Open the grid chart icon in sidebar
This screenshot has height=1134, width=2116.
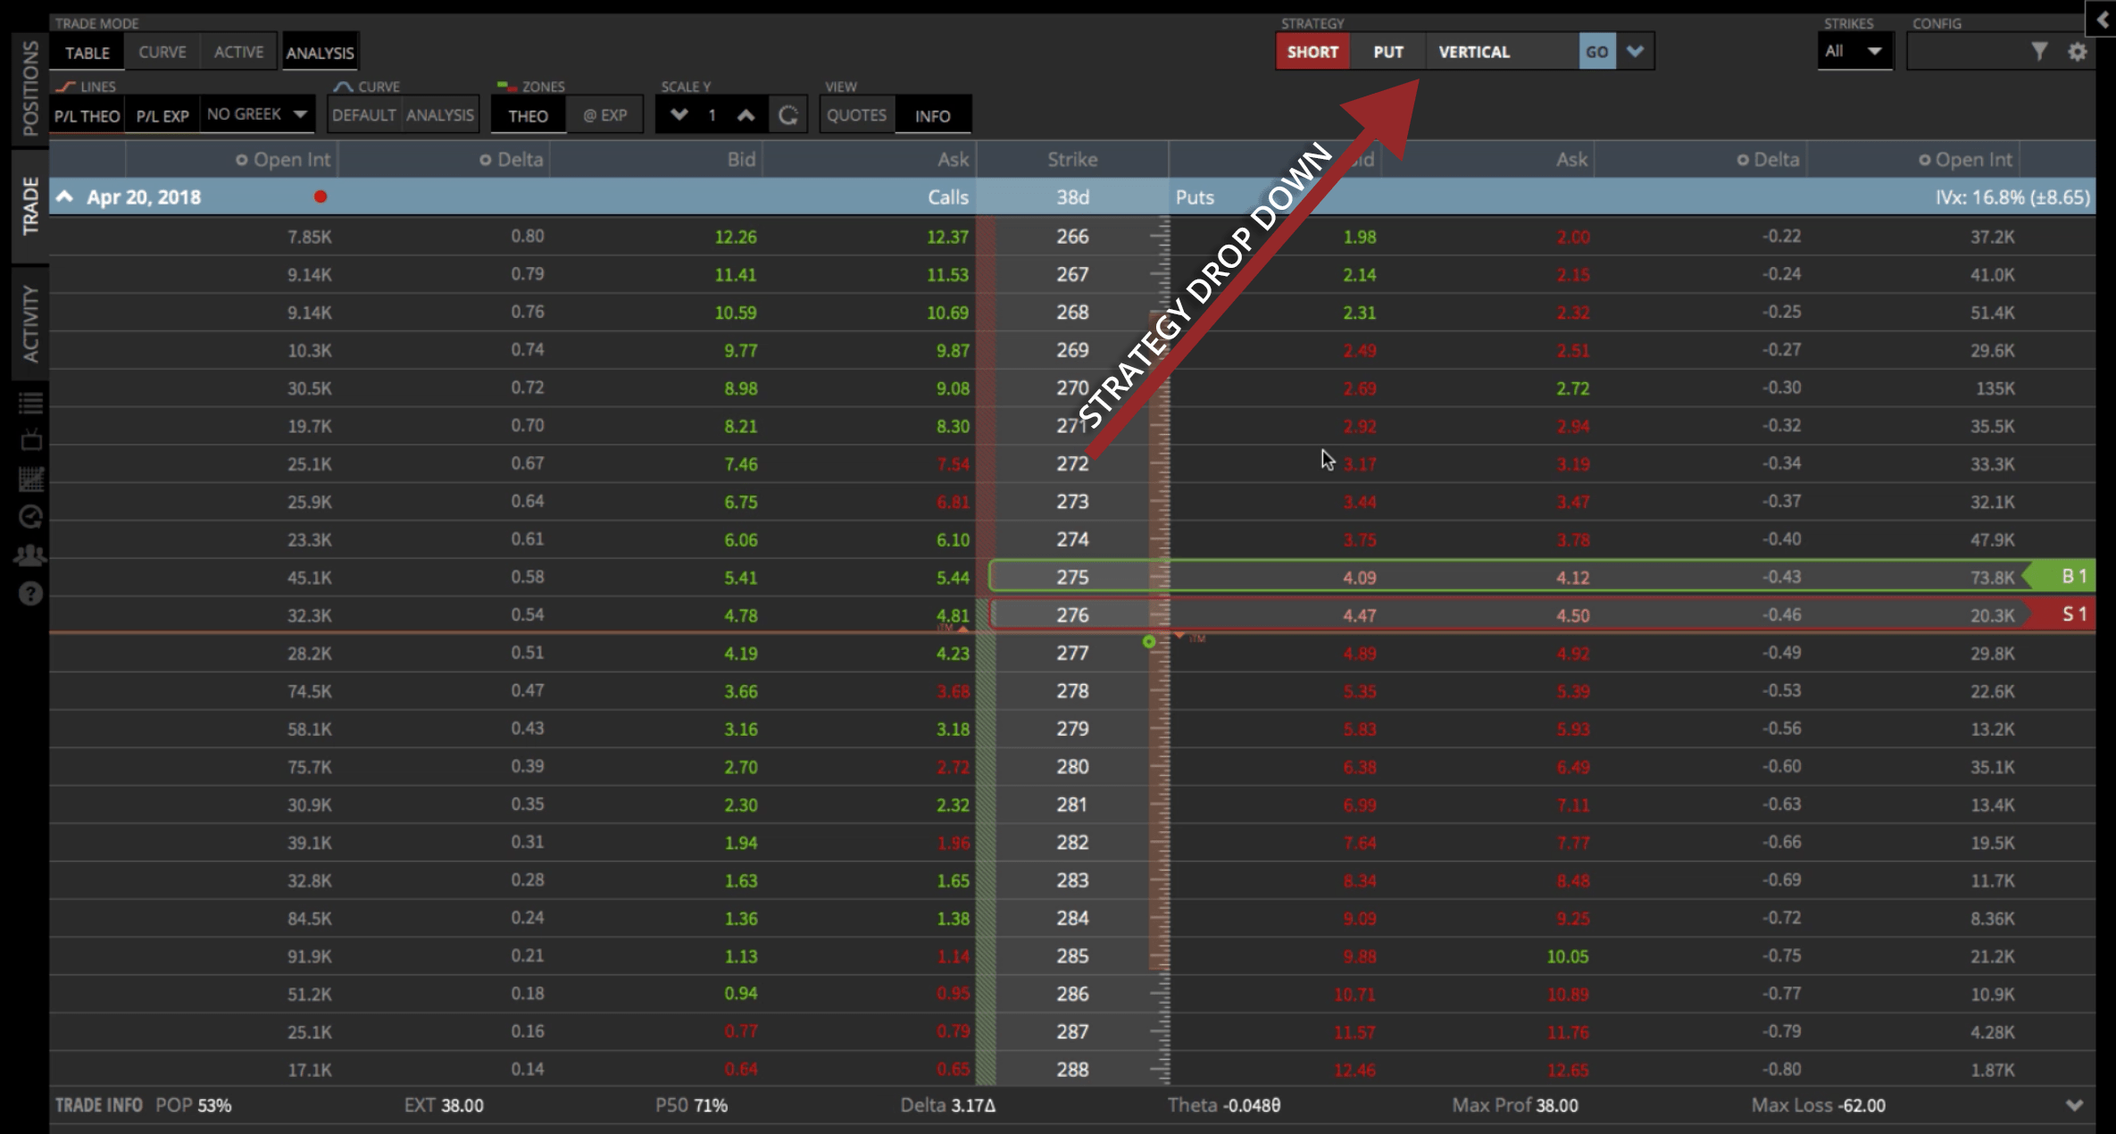tap(30, 479)
